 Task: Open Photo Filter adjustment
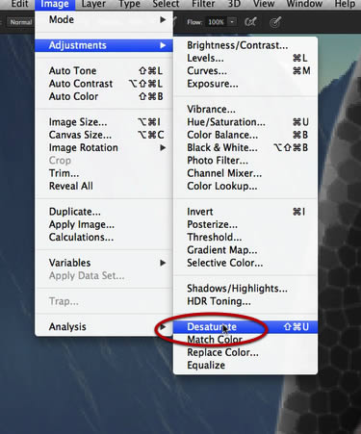click(245, 161)
